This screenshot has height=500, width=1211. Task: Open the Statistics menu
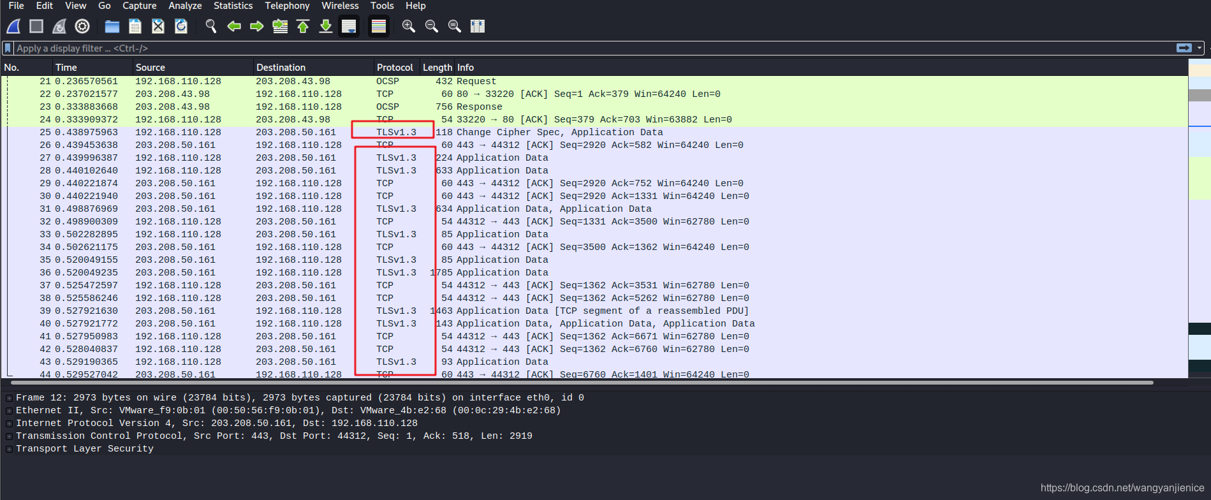(x=233, y=6)
